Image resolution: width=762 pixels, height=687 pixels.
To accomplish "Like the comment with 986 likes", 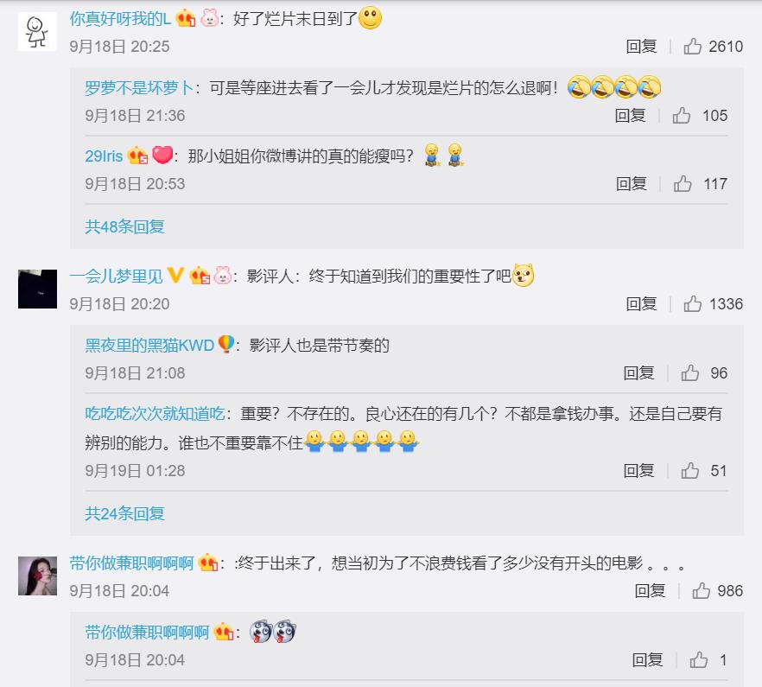I will (701, 591).
